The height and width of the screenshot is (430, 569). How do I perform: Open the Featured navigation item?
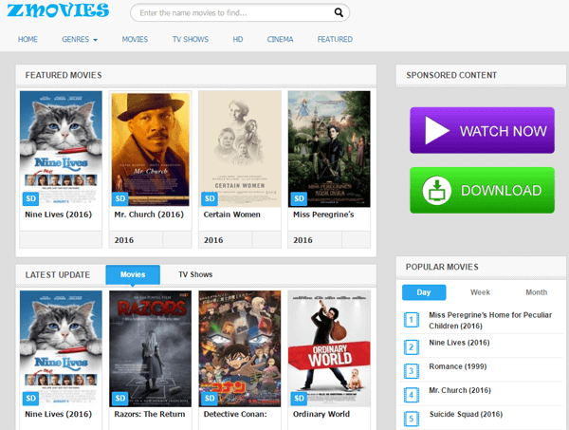[x=335, y=39]
